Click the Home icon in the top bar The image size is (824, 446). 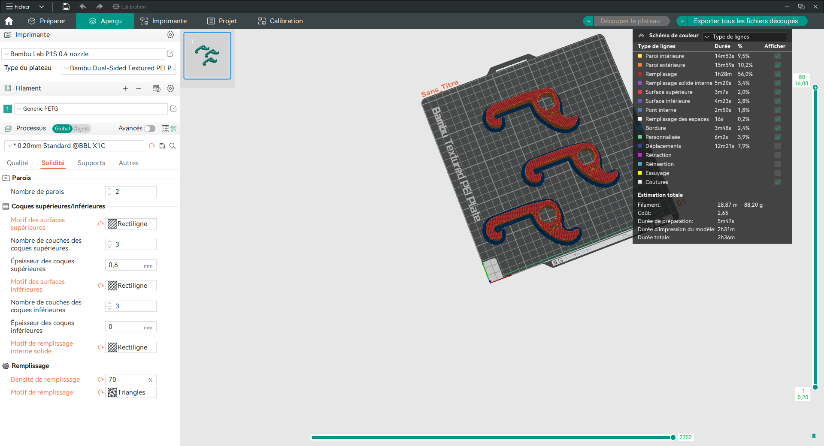[x=9, y=21]
